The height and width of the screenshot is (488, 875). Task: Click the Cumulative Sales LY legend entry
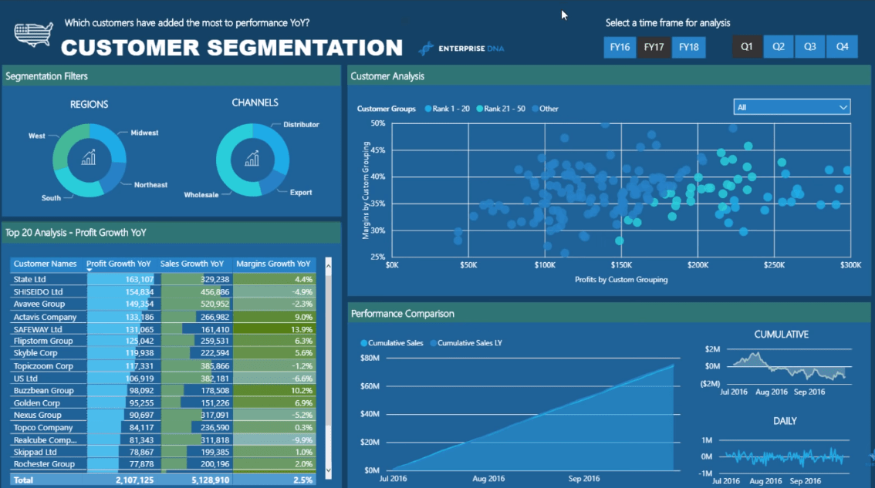tap(466, 343)
